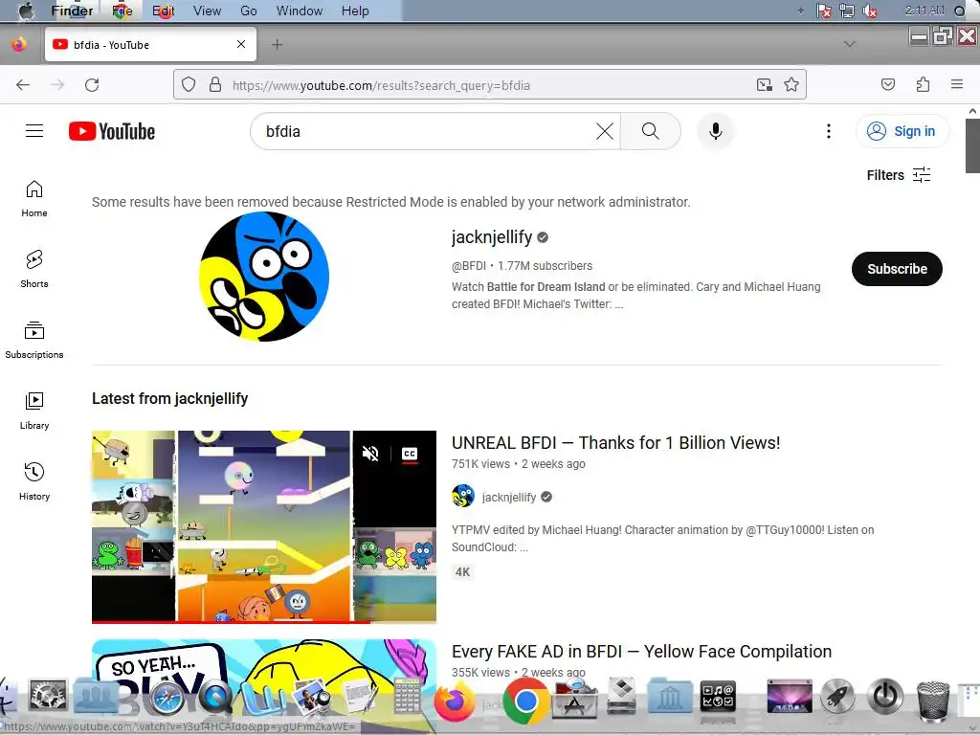Open the small jacknjellify avatar by video
This screenshot has height=735, width=980.
pyautogui.click(x=463, y=497)
